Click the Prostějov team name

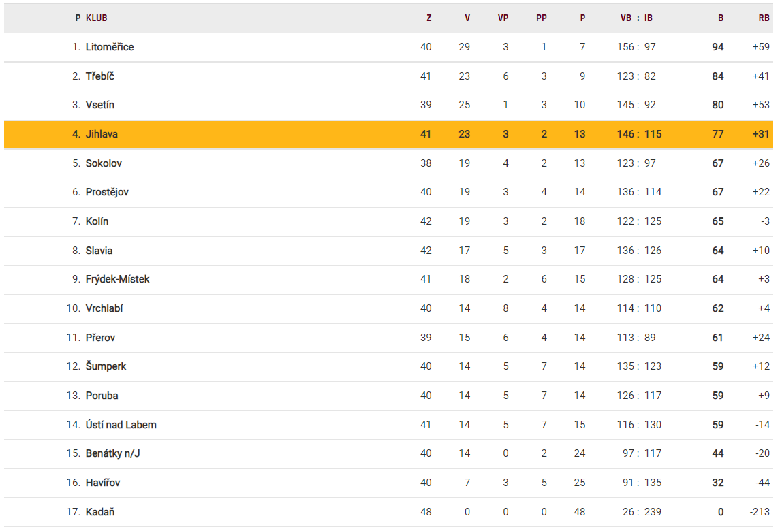point(107,192)
